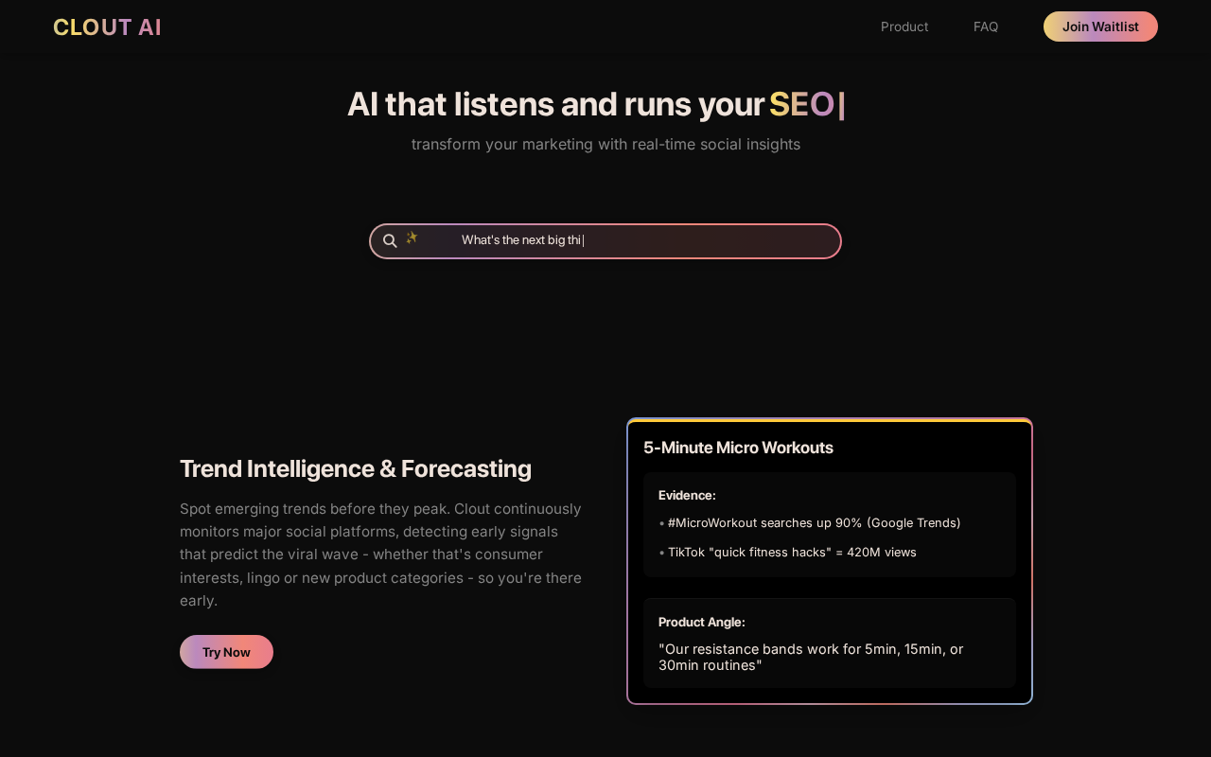Click the 'AI that listens' headline text
1211x757 pixels.
click(x=555, y=104)
